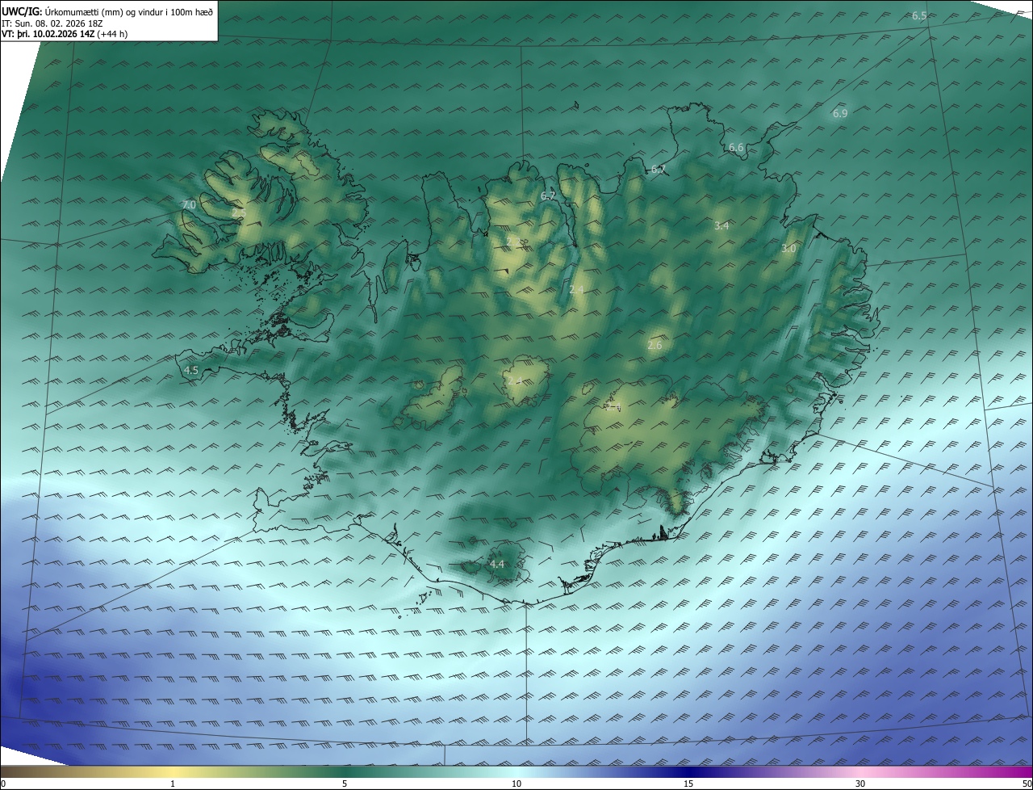Click the 'UWC/IG:' map title text

point(21,11)
